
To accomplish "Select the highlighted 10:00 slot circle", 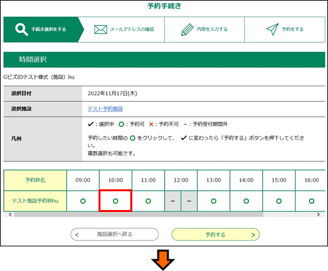I will coord(115,201).
